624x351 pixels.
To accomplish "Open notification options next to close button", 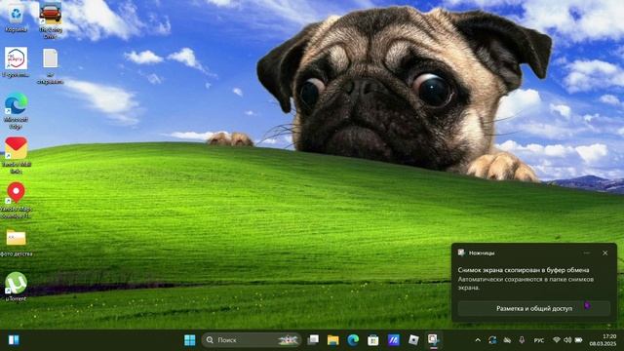I will pyautogui.click(x=587, y=253).
